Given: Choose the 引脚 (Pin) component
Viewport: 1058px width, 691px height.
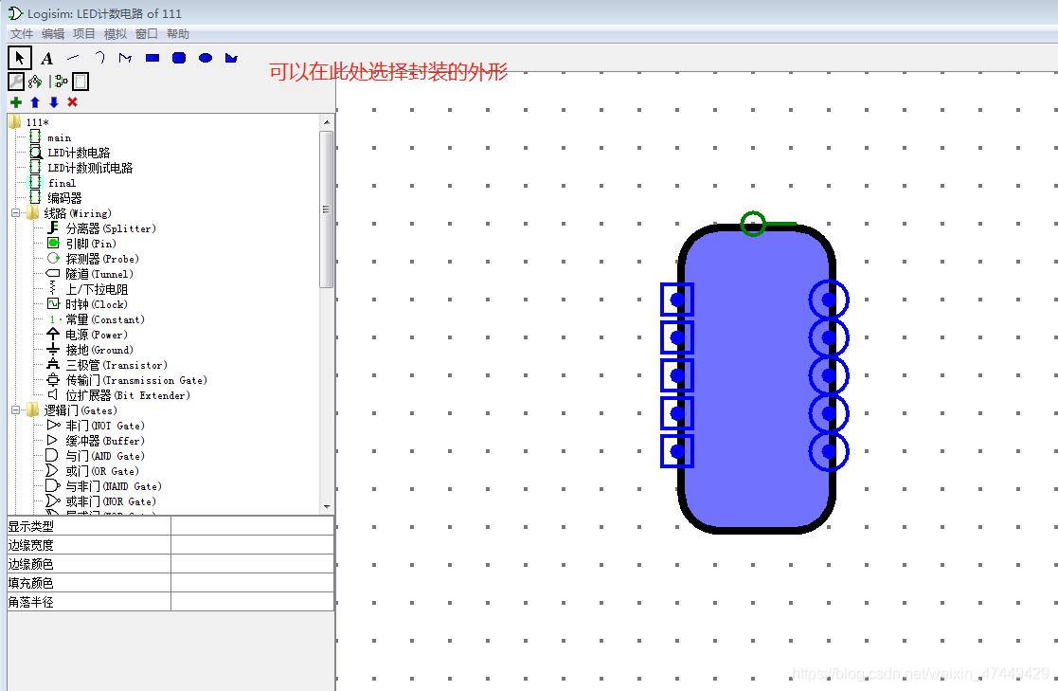Looking at the screenshot, I should [90, 244].
